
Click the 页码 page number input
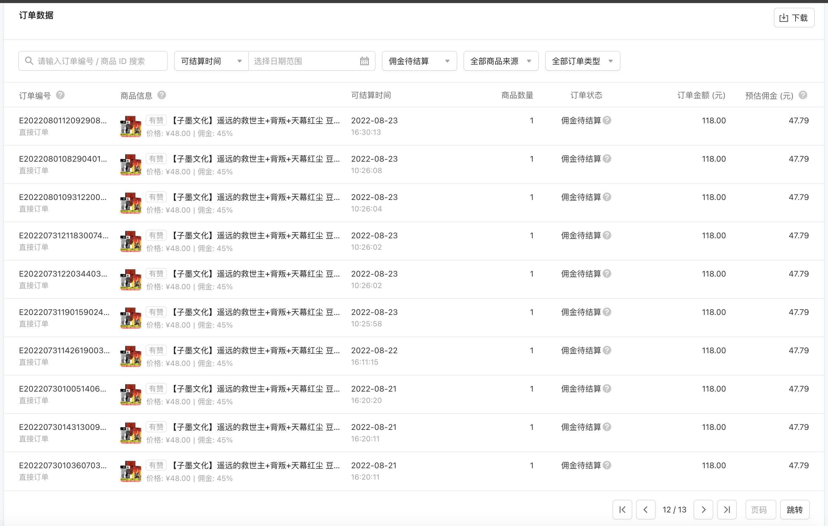[760, 510]
